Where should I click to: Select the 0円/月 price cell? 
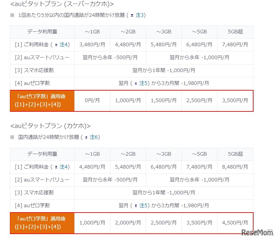coord(92,101)
